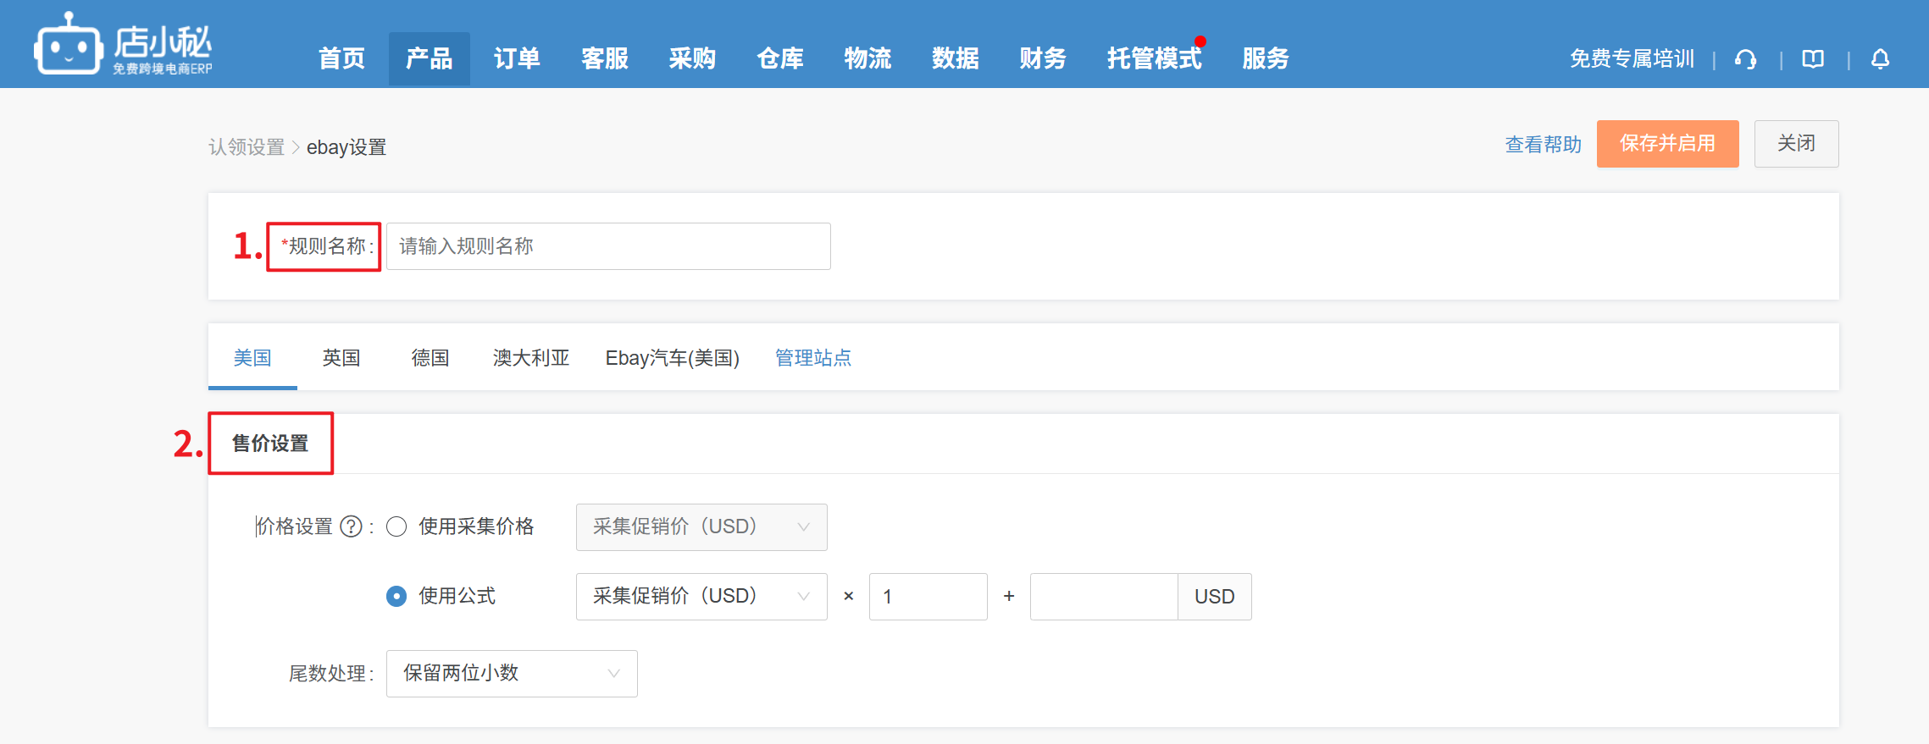Image resolution: width=1929 pixels, height=744 pixels.
Task: Click the 保存并启用 button
Action: tap(1666, 144)
